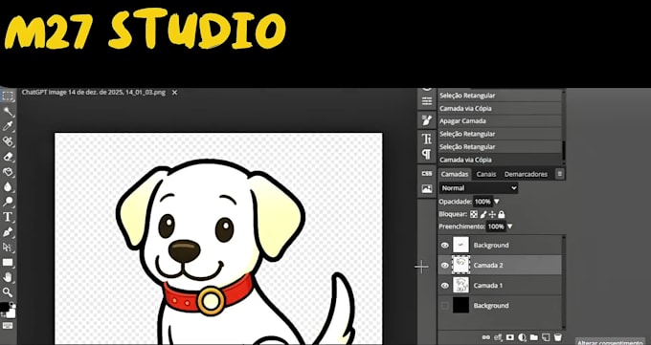Viewport: 651px width, 345px height.
Task: Click the Opacidade 100% field
Action: (483, 202)
